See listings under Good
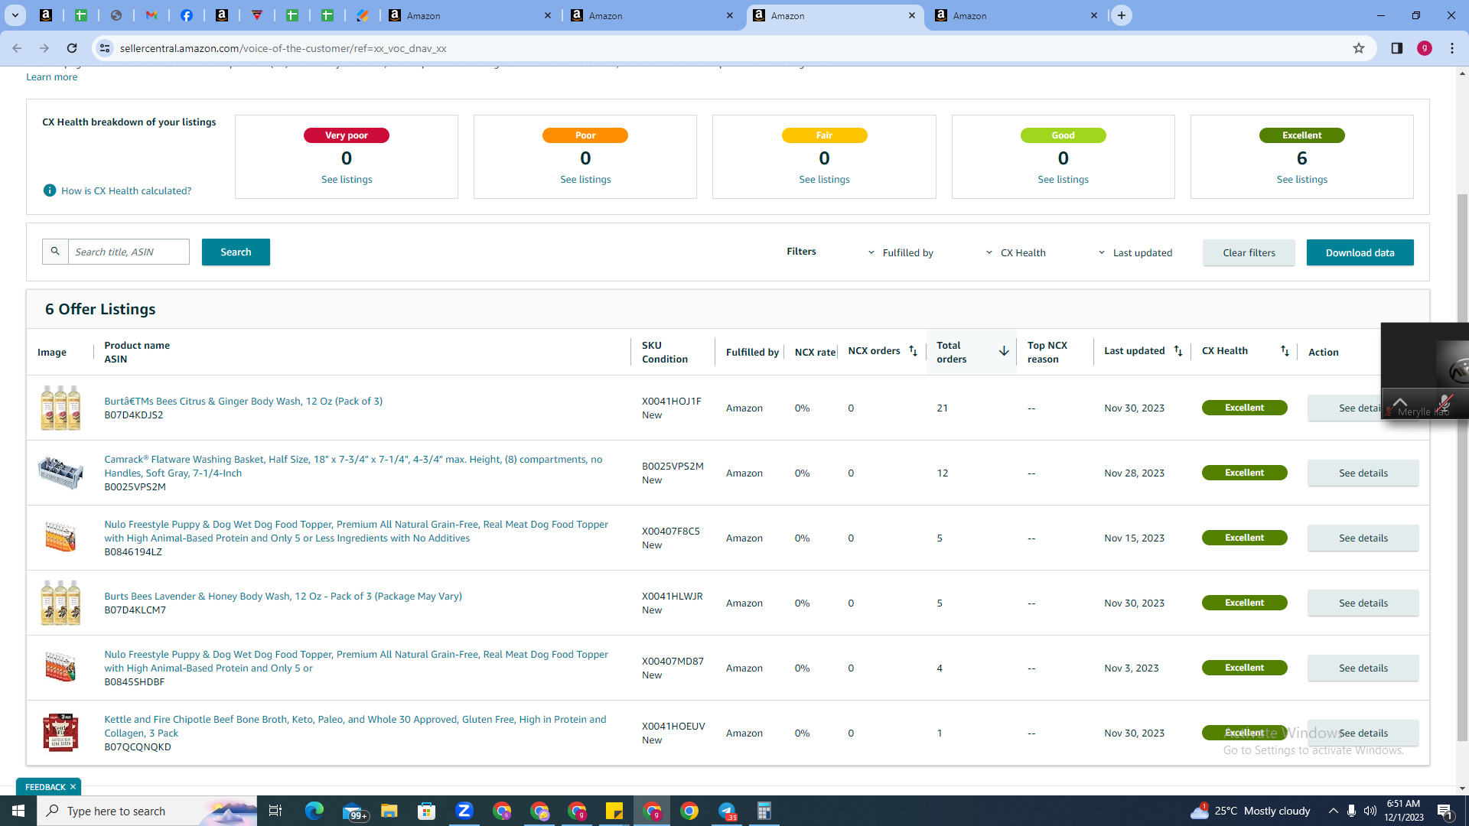The width and height of the screenshot is (1469, 826). [1063, 179]
